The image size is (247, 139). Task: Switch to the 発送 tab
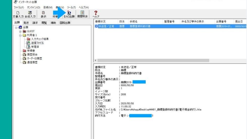coord(26,22)
